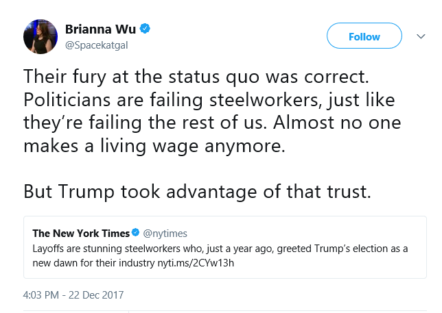
Task: Open the quoted New York Times tweet card
Action: click(x=225, y=247)
